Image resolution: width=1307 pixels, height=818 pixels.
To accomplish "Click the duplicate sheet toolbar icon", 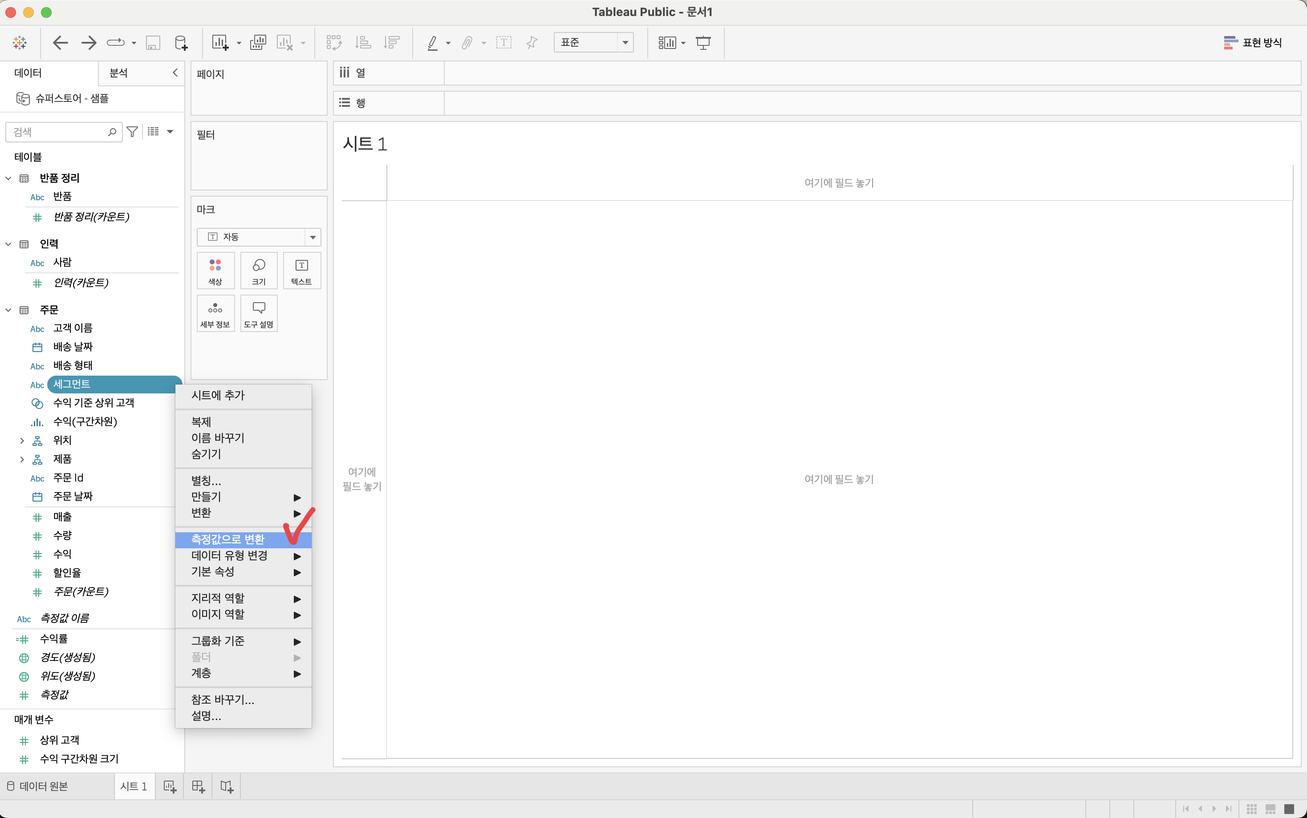I will coord(257,42).
